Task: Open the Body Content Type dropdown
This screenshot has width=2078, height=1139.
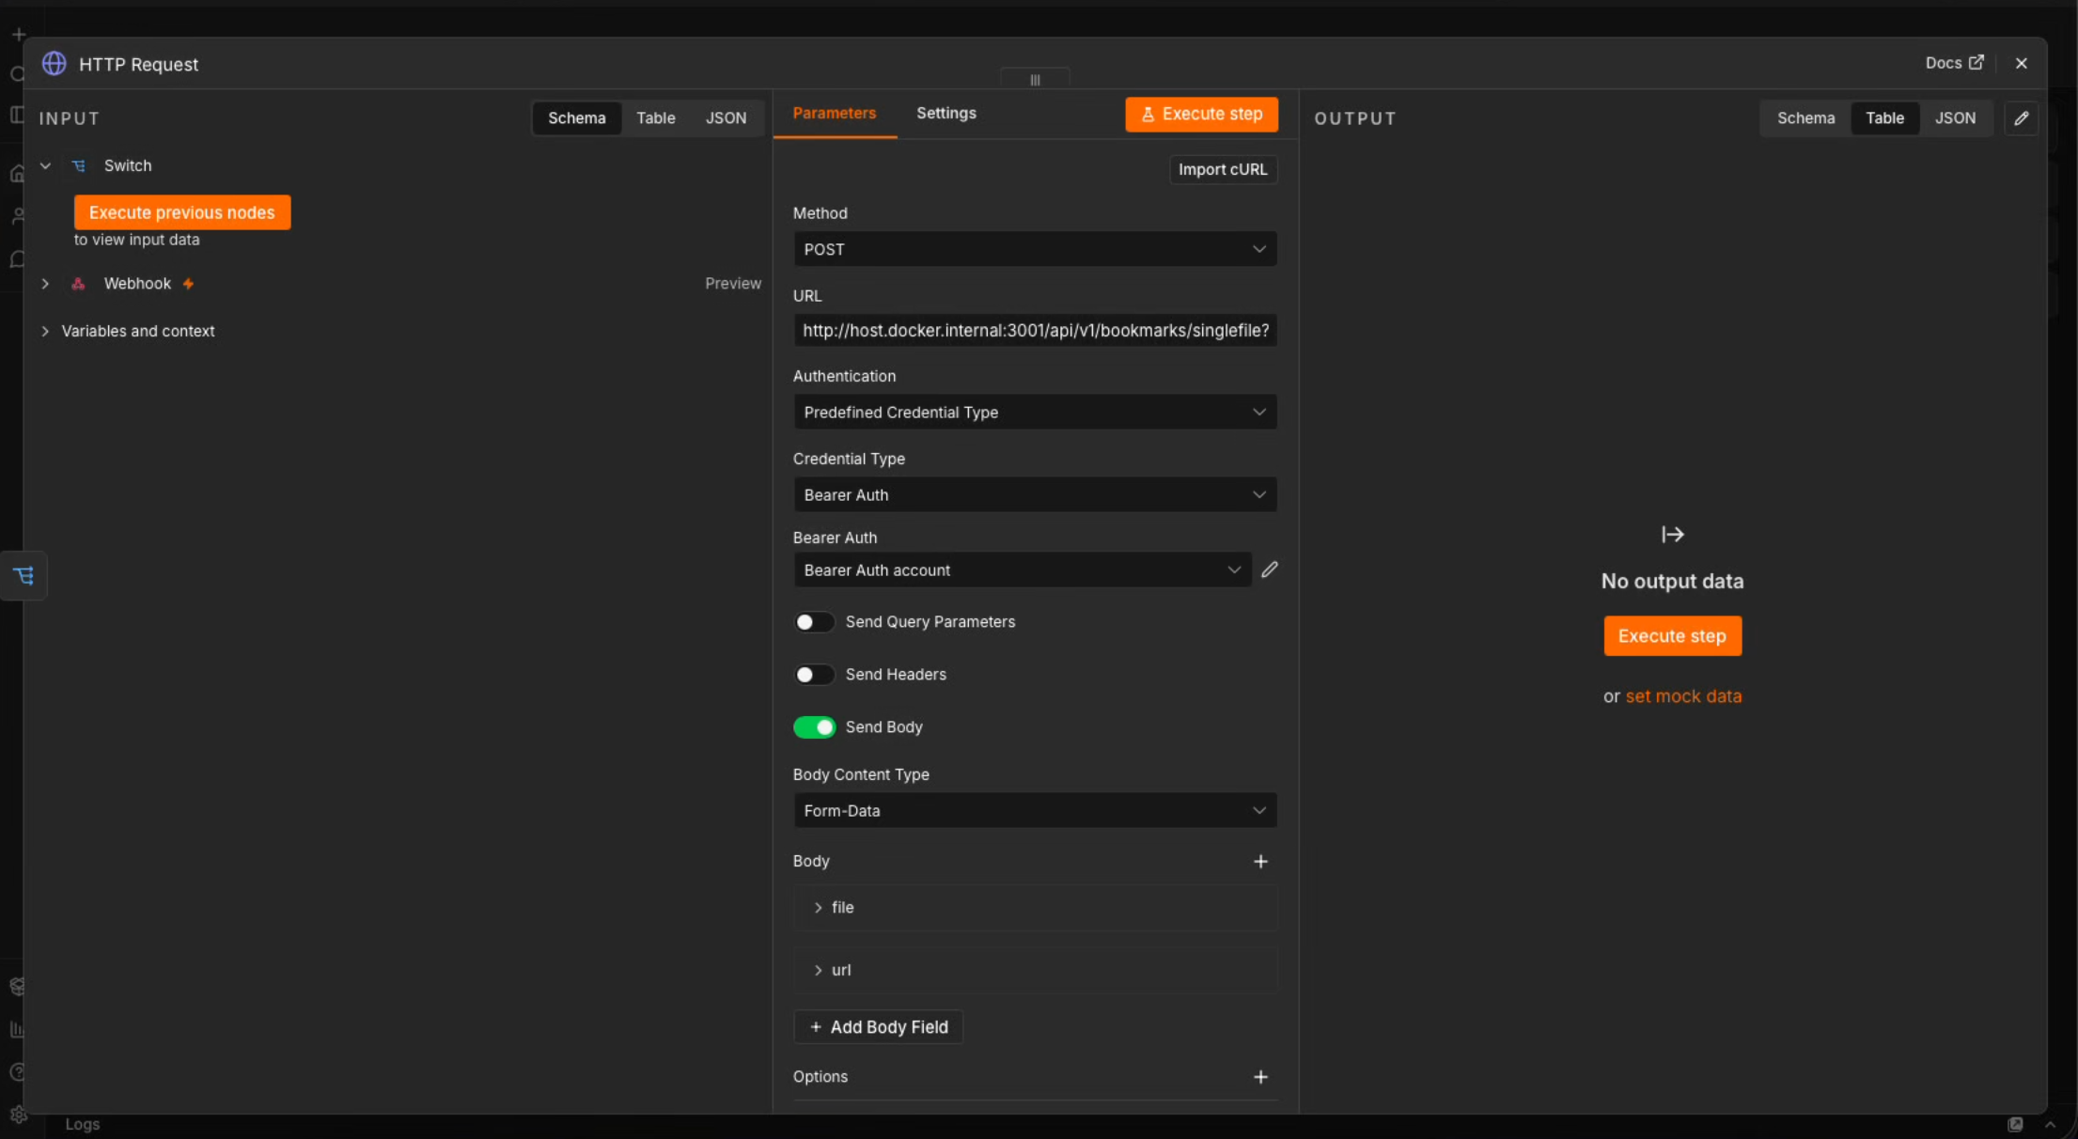Action: 1035,811
